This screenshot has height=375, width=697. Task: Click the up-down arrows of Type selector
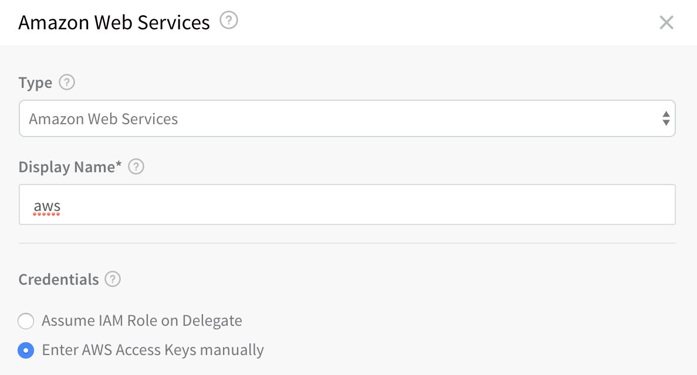(666, 118)
